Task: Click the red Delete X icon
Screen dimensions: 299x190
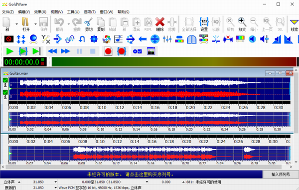Action: [160, 24]
